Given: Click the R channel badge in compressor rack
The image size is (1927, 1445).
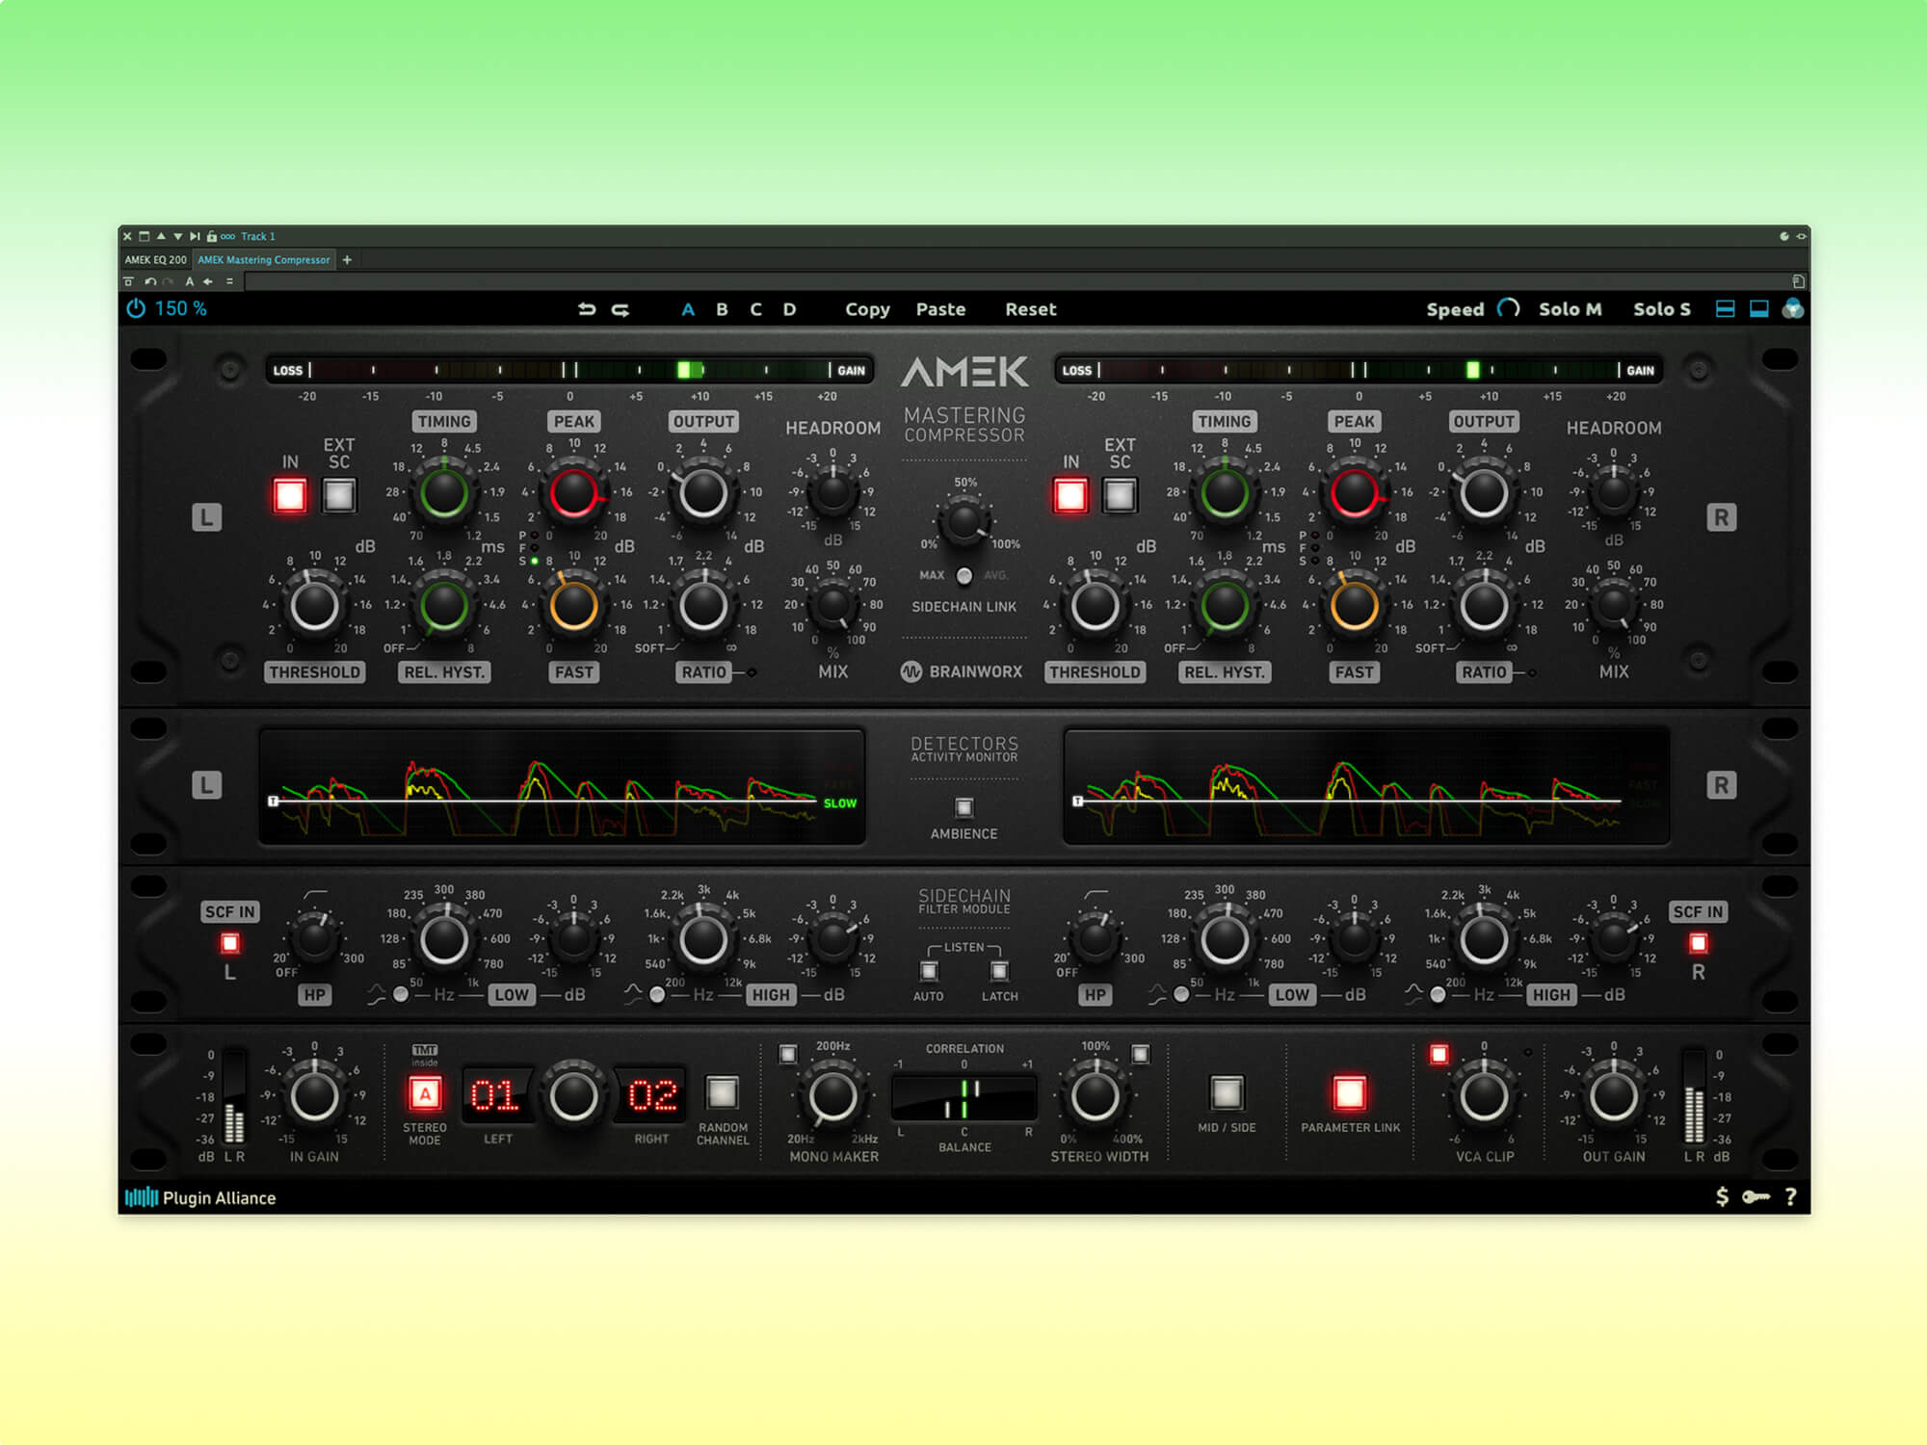Looking at the screenshot, I should [1722, 517].
